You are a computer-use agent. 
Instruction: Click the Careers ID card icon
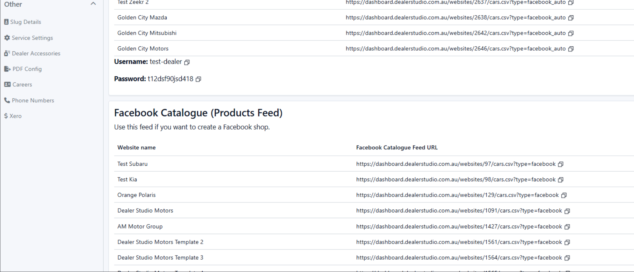pyautogui.click(x=7, y=84)
